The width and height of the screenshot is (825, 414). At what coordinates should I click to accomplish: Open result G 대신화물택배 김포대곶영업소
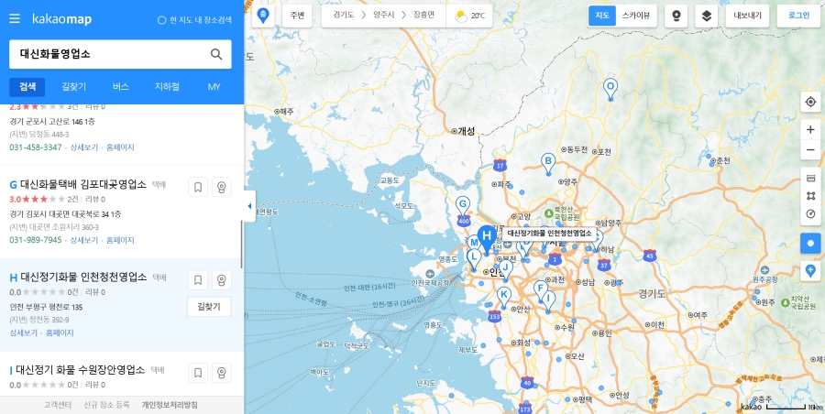[83, 185]
